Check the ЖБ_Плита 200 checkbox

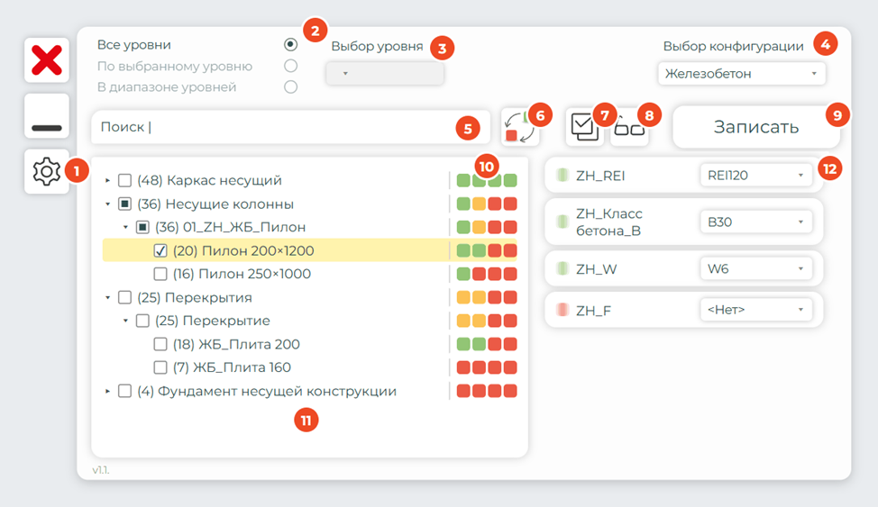pyautogui.click(x=160, y=344)
